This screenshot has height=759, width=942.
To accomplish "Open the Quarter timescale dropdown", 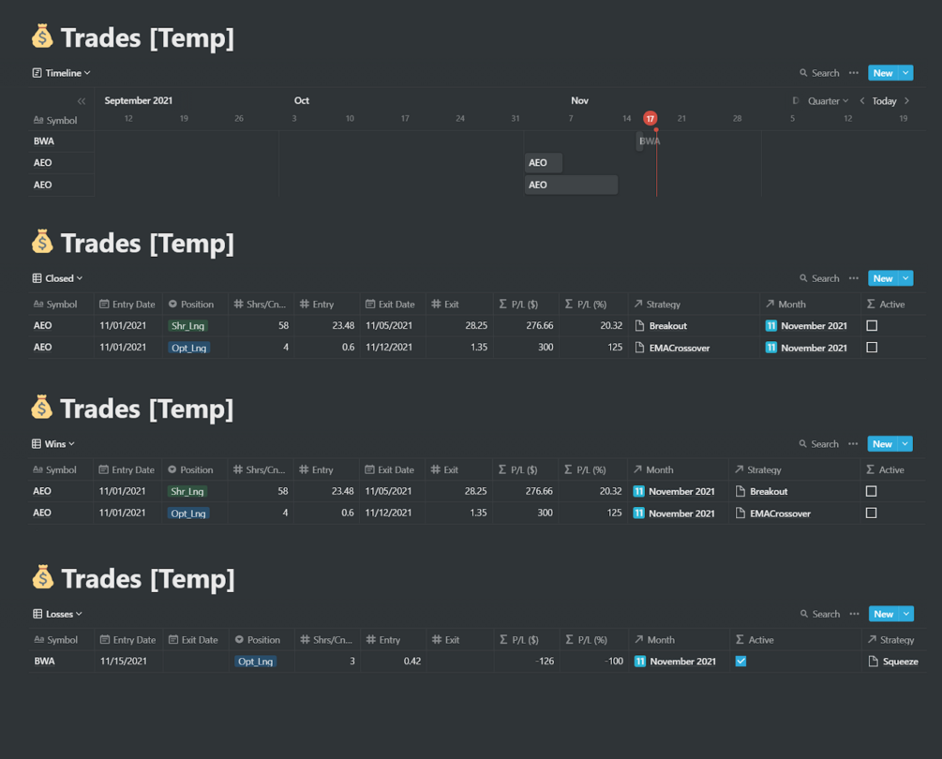I will click(x=828, y=101).
